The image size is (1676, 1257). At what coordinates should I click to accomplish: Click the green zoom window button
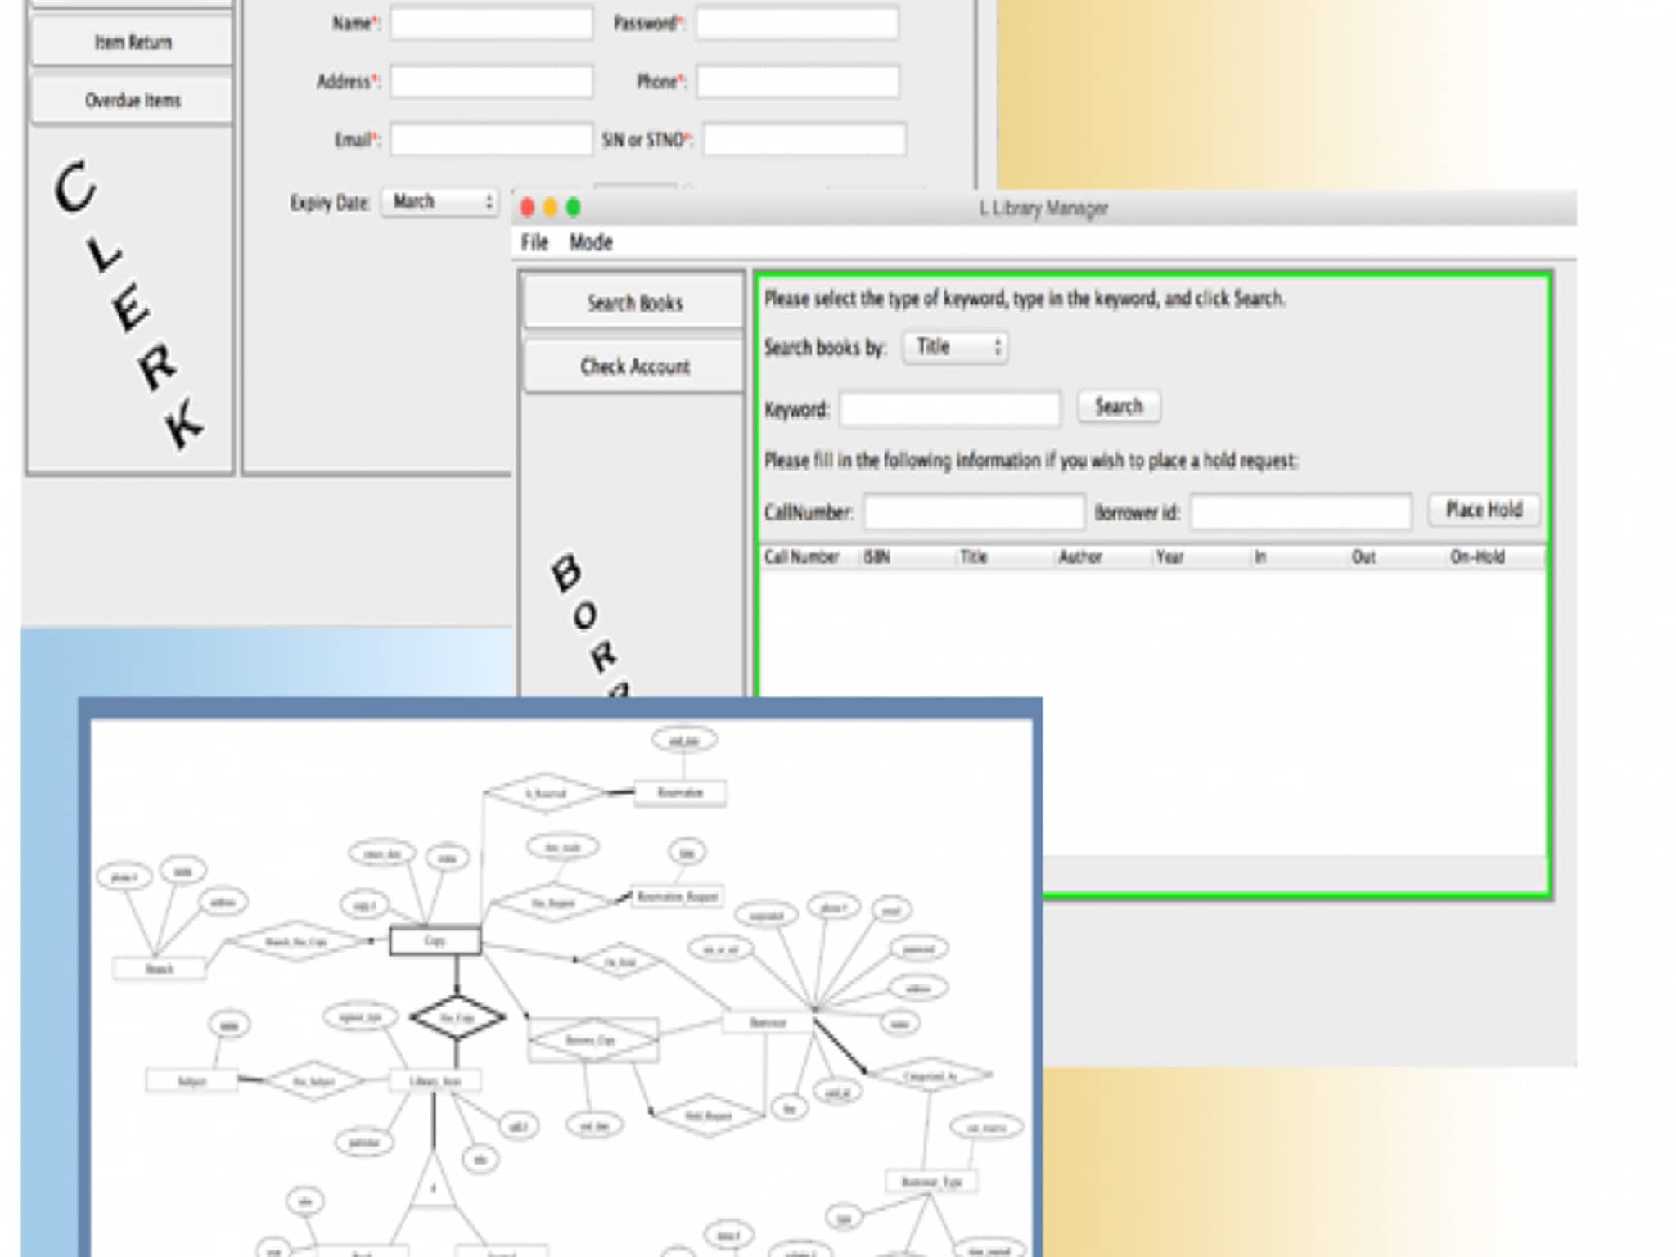pyautogui.click(x=574, y=208)
